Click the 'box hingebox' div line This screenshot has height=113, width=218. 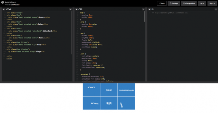click(x=18, y=49)
